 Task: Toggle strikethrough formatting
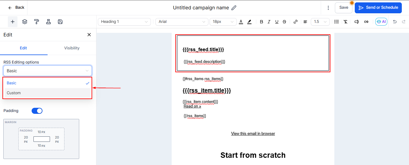[x=284, y=22]
